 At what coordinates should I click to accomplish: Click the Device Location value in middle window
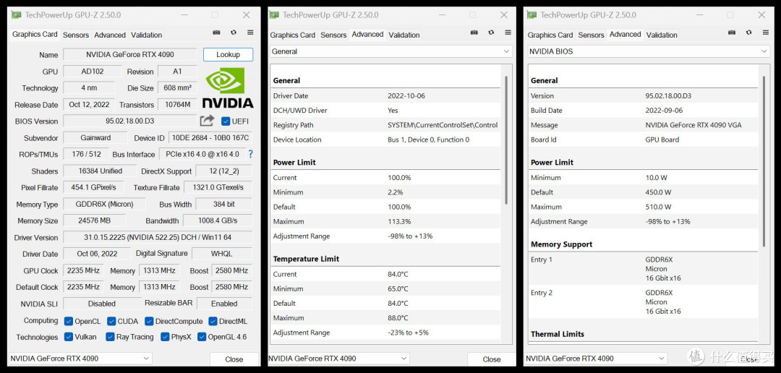tap(428, 140)
